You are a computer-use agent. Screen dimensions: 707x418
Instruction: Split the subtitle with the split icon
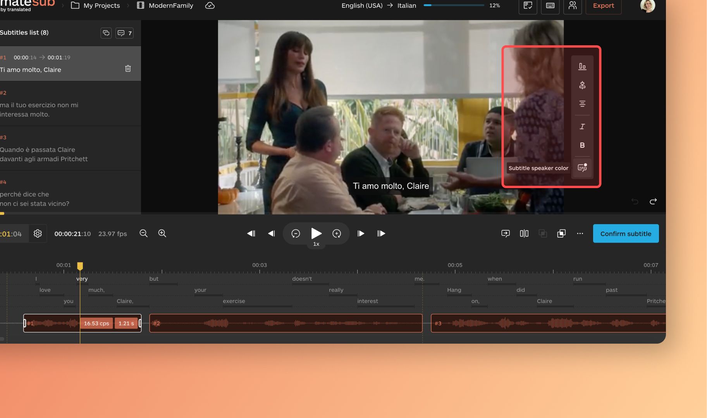pyautogui.click(x=524, y=233)
